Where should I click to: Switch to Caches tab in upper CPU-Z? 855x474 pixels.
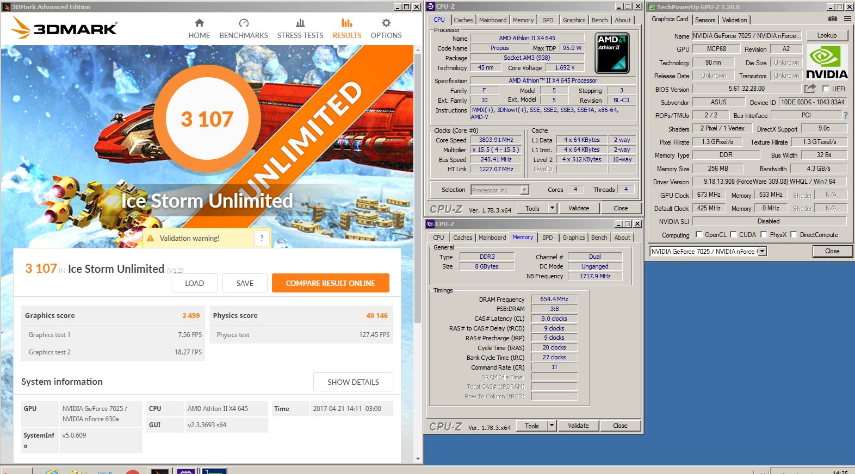[463, 20]
